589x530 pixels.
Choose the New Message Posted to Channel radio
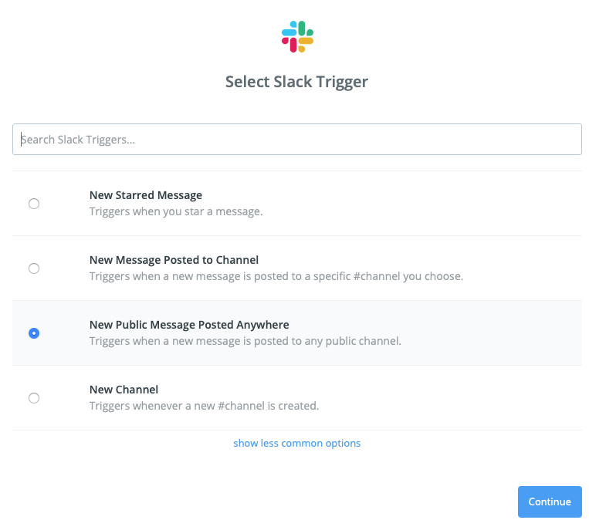(34, 268)
